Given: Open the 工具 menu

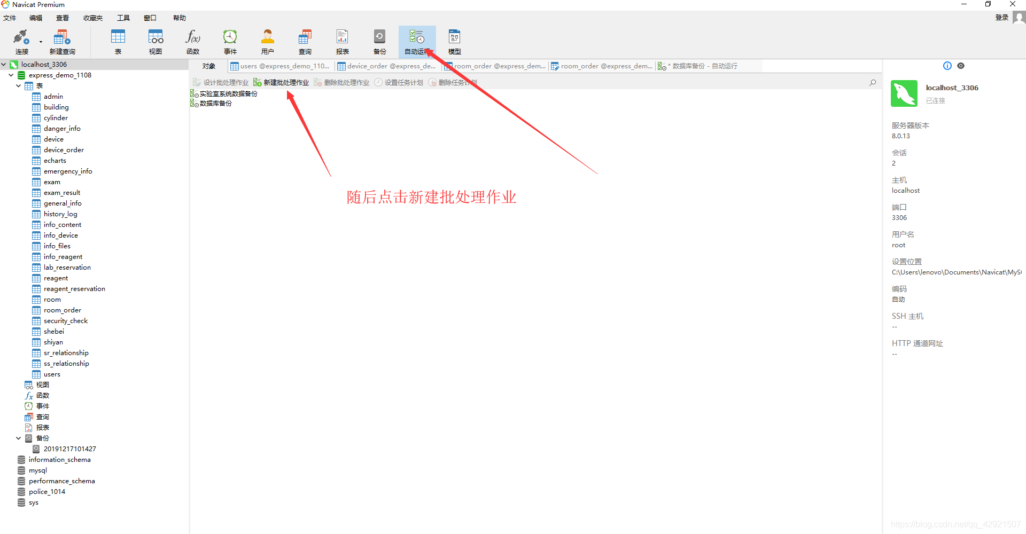Looking at the screenshot, I should click(x=123, y=18).
